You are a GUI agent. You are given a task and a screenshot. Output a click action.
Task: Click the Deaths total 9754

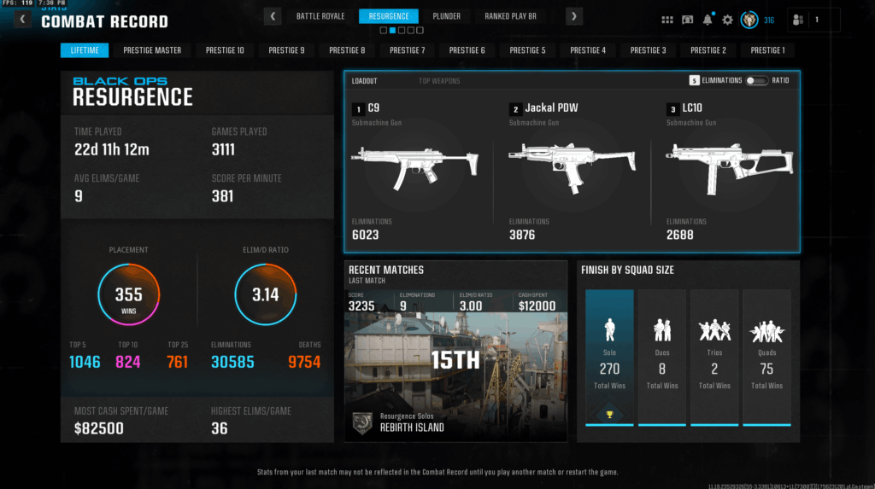304,363
